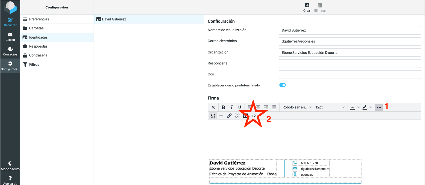
Task: Insert a special character with Omega icon
Action: pyautogui.click(x=213, y=116)
